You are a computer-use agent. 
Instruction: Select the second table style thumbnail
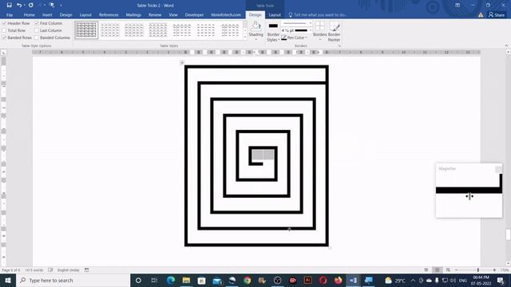[110, 30]
